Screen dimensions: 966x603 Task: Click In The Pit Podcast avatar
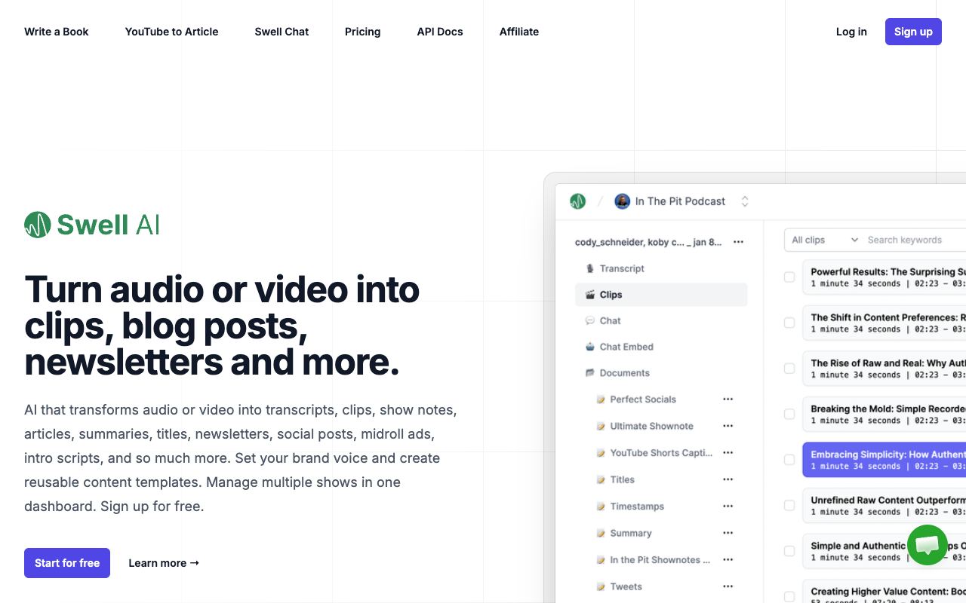click(622, 201)
